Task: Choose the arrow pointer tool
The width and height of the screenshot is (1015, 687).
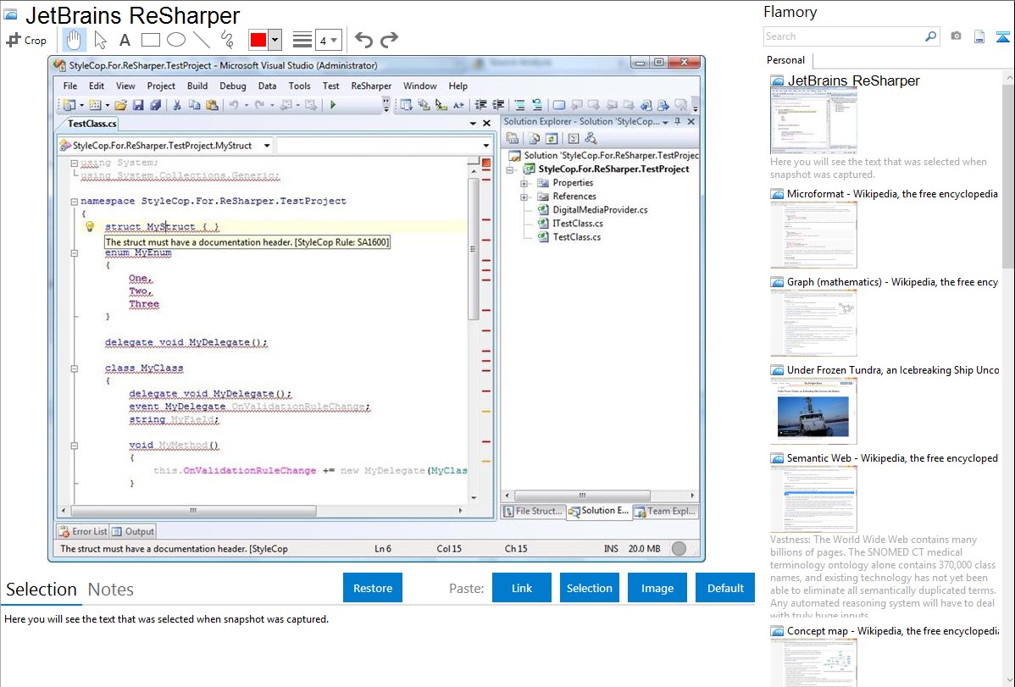Action: (100, 40)
